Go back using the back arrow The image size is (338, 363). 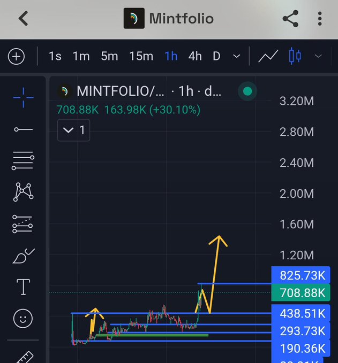coord(23,18)
